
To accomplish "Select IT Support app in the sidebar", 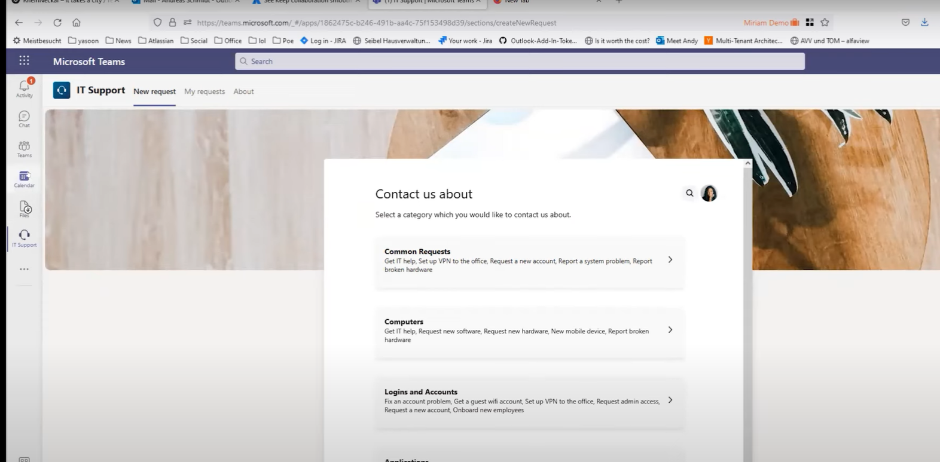I will [25, 238].
